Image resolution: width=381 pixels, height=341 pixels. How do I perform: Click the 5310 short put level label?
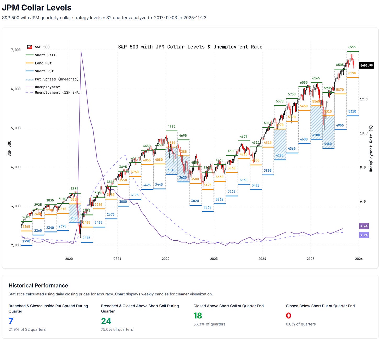(352, 111)
